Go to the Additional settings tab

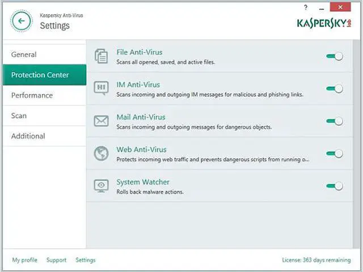click(44, 136)
